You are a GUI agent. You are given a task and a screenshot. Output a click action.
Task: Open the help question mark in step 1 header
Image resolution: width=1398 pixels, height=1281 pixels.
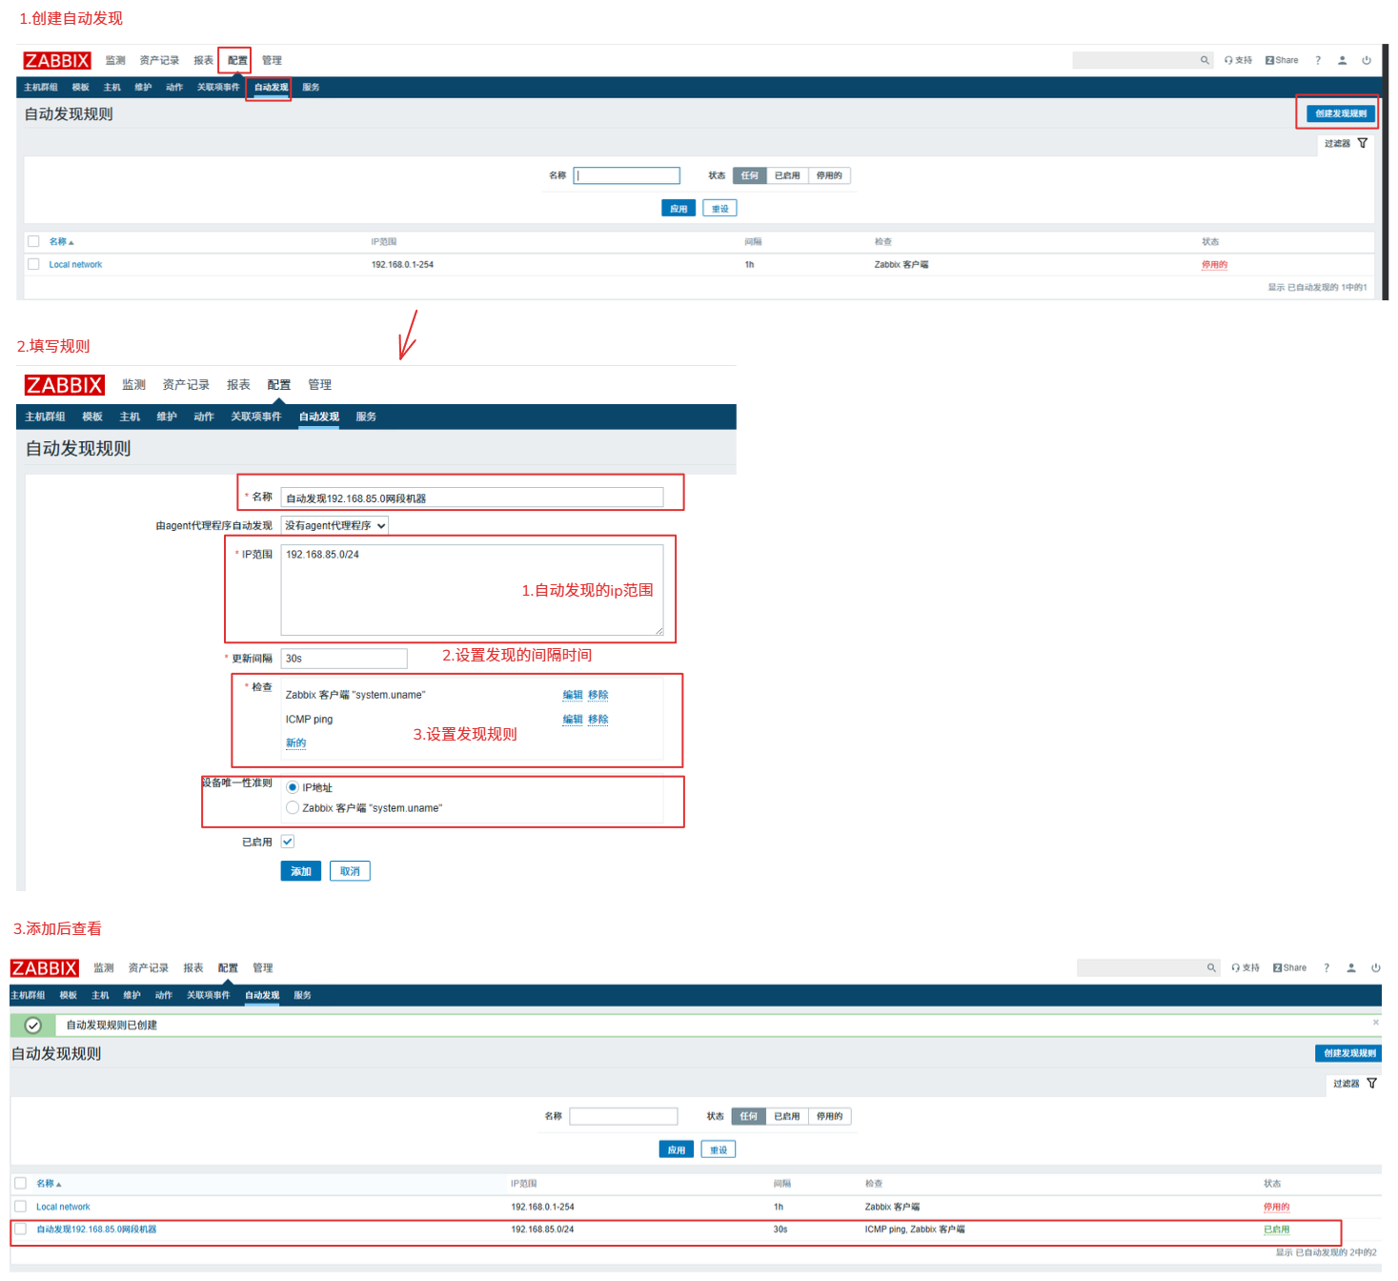1318,60
